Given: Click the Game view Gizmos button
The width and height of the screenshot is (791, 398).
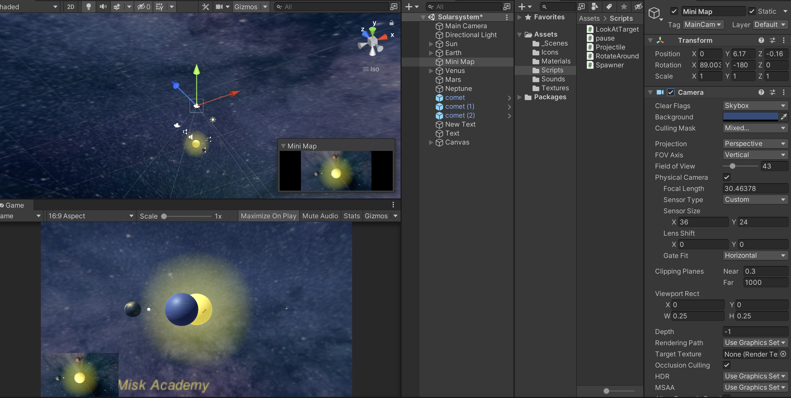Looking at the screenshot, I should (x=376, y=216).
